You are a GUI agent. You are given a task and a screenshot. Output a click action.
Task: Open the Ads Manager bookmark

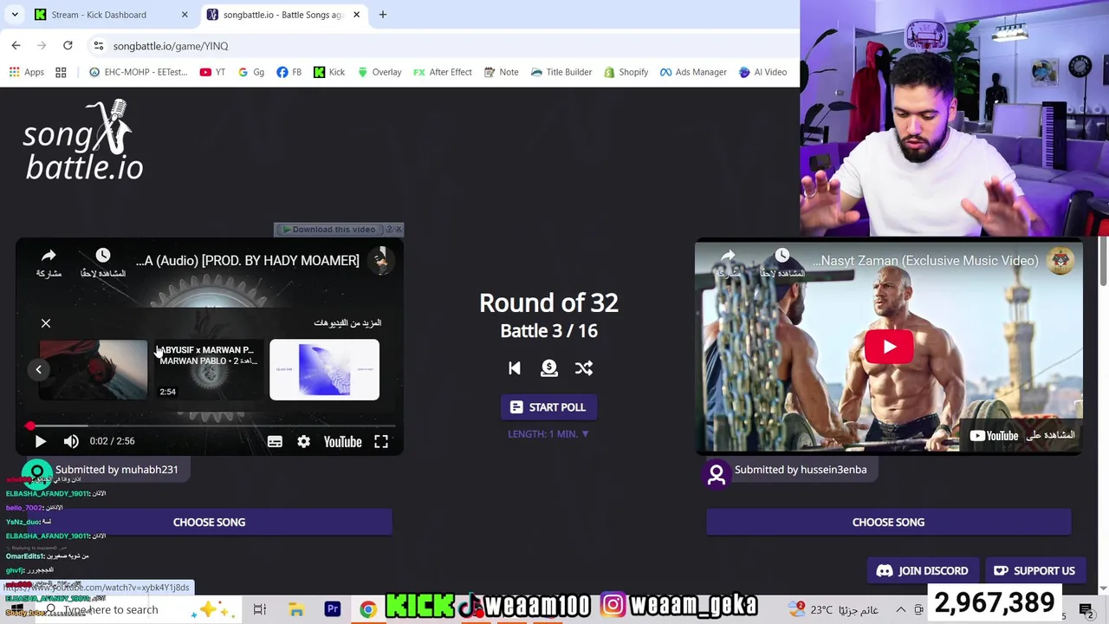coord(693,72)
